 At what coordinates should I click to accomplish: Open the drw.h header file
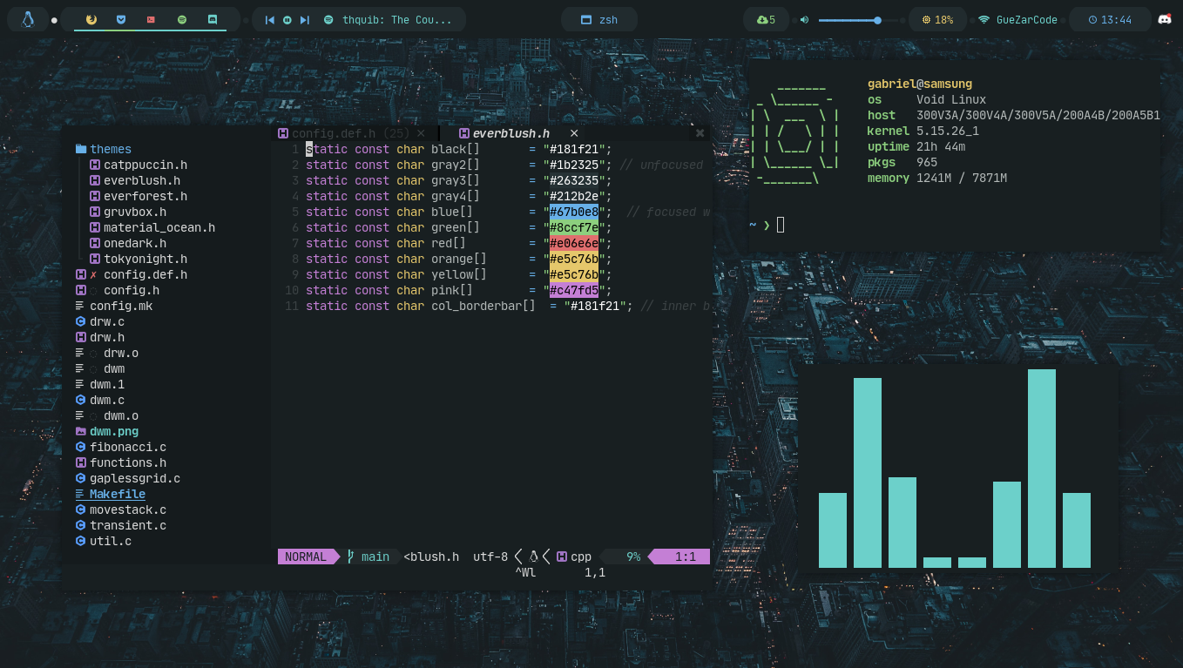coord(107,337)
